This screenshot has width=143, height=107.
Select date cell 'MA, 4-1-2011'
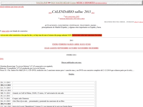(6, 91)
